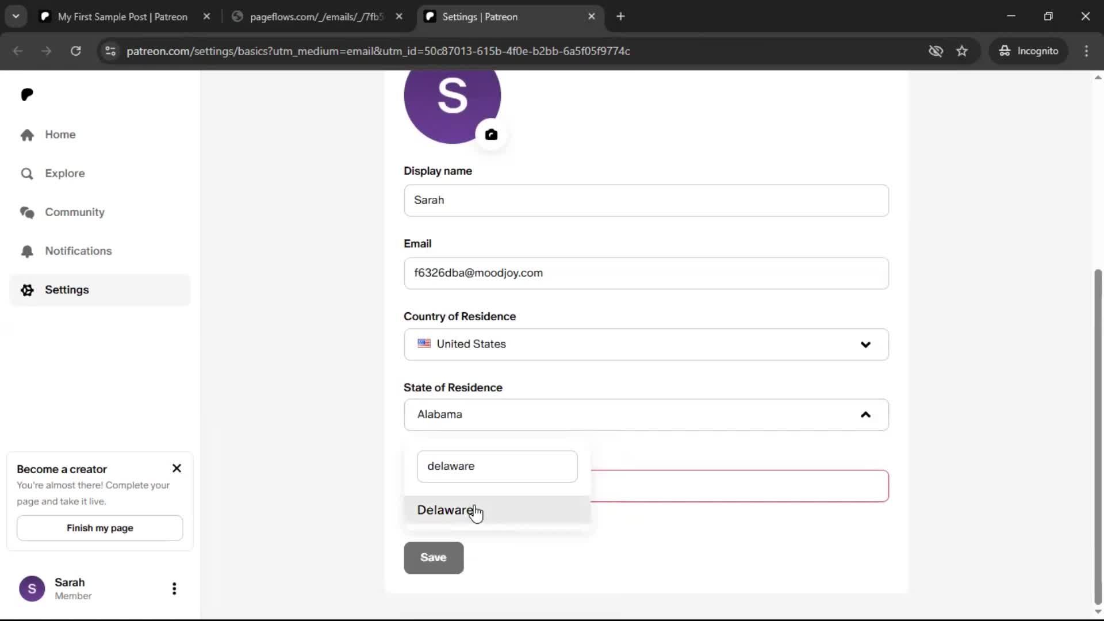The width and height of the screenshot is (1104, 621).
Task: Click the United States flag icon
Action: click(424, 344)
